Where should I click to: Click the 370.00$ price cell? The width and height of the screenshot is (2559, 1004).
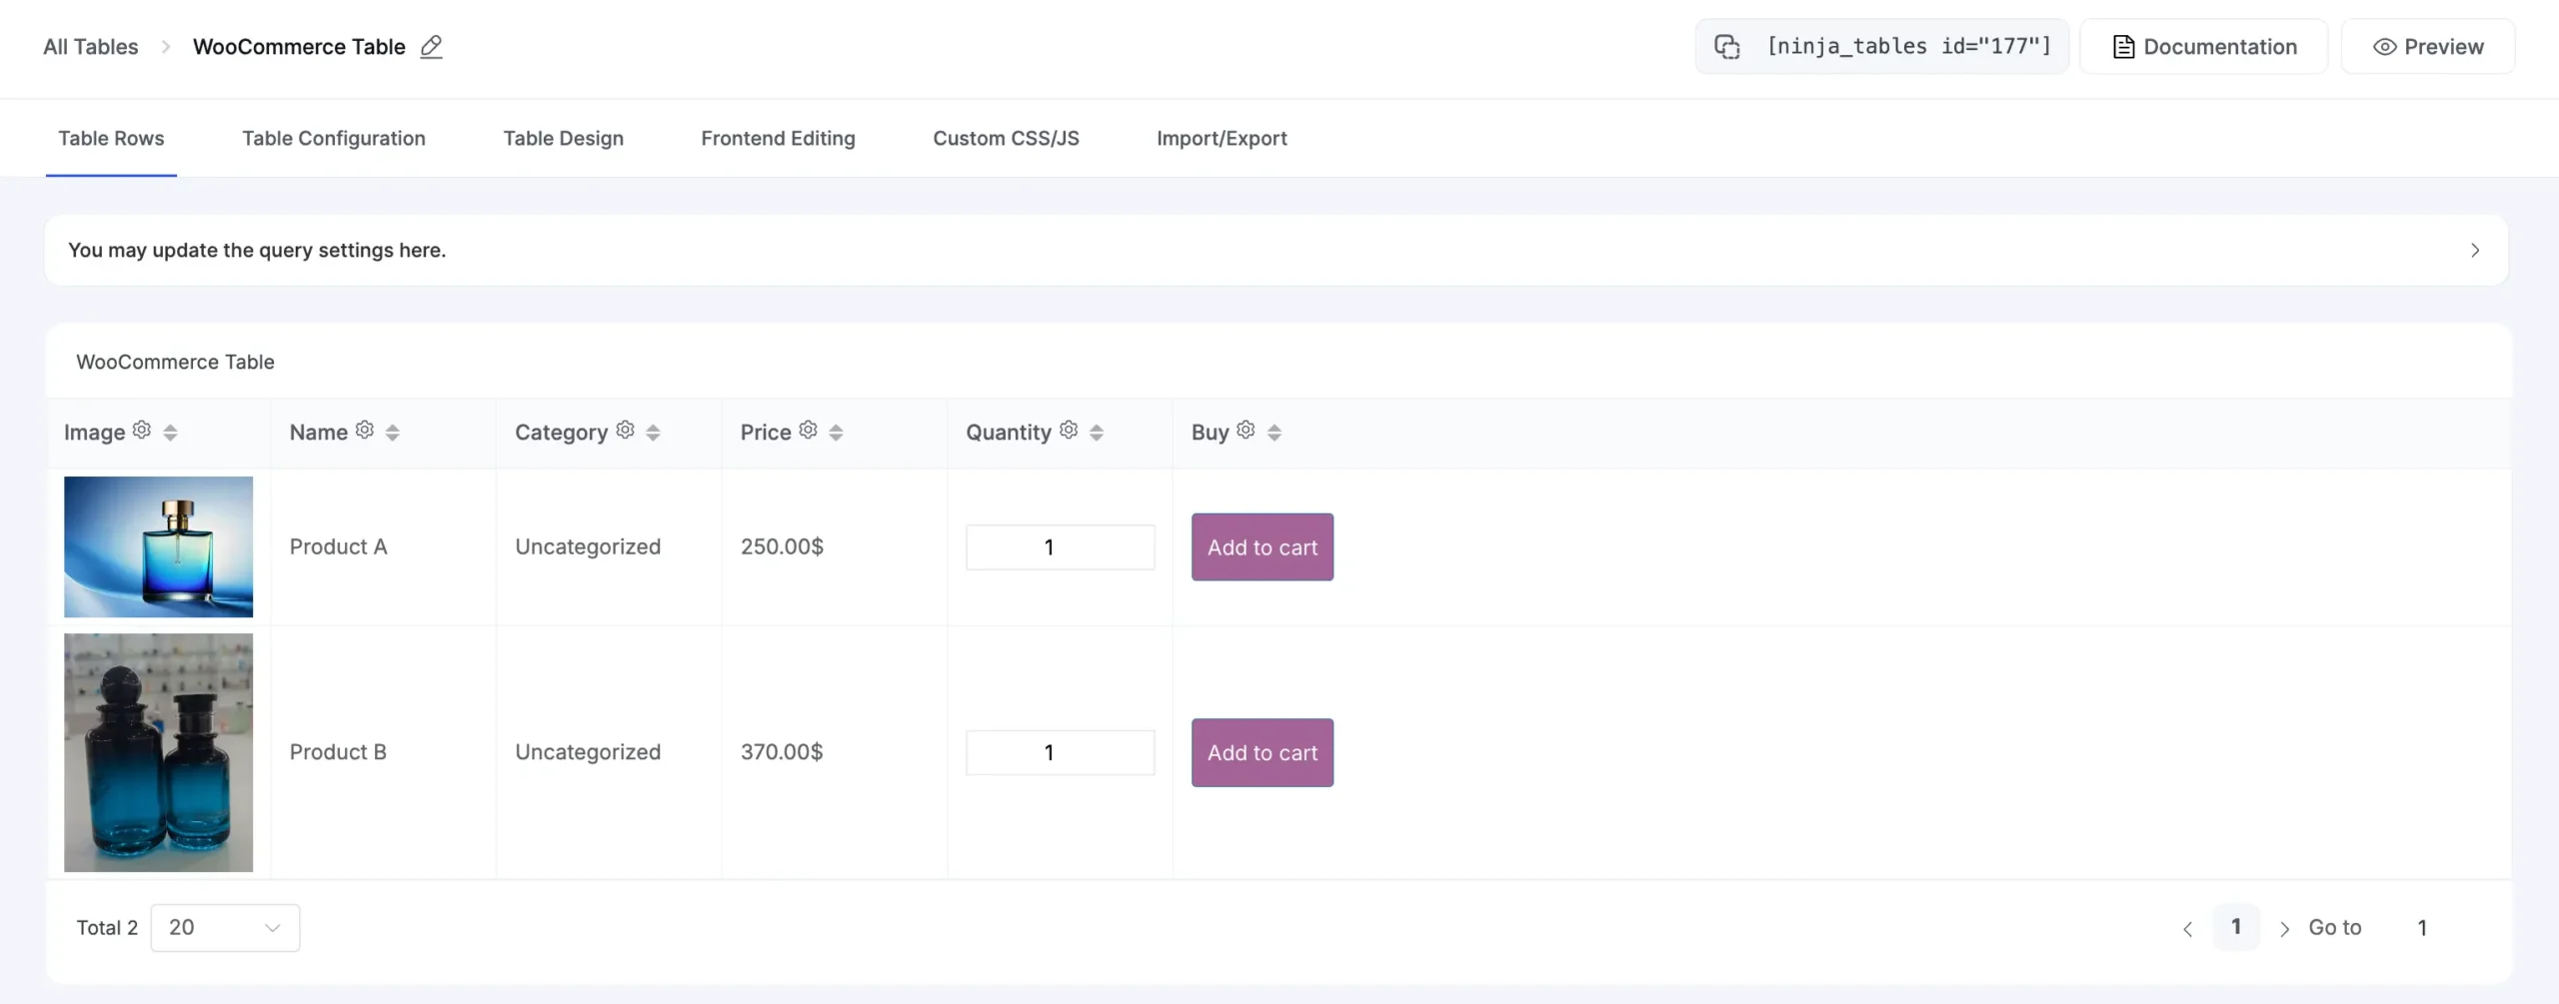point(782,753)
